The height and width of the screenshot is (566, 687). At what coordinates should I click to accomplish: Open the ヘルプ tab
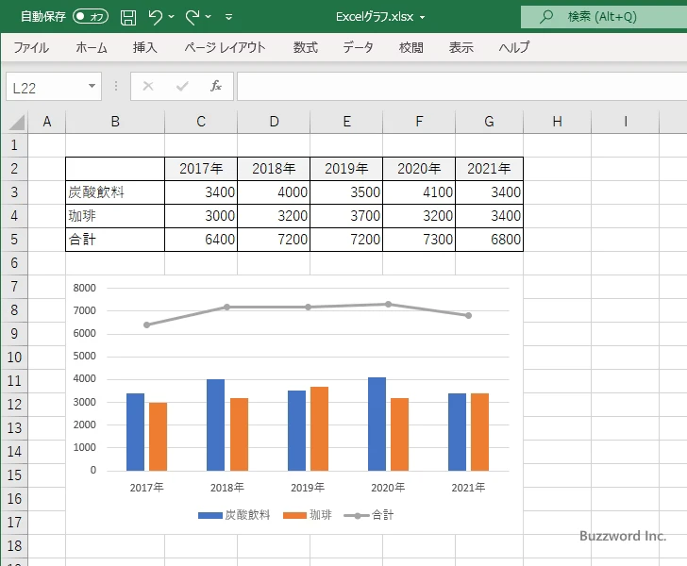[514, 47]
